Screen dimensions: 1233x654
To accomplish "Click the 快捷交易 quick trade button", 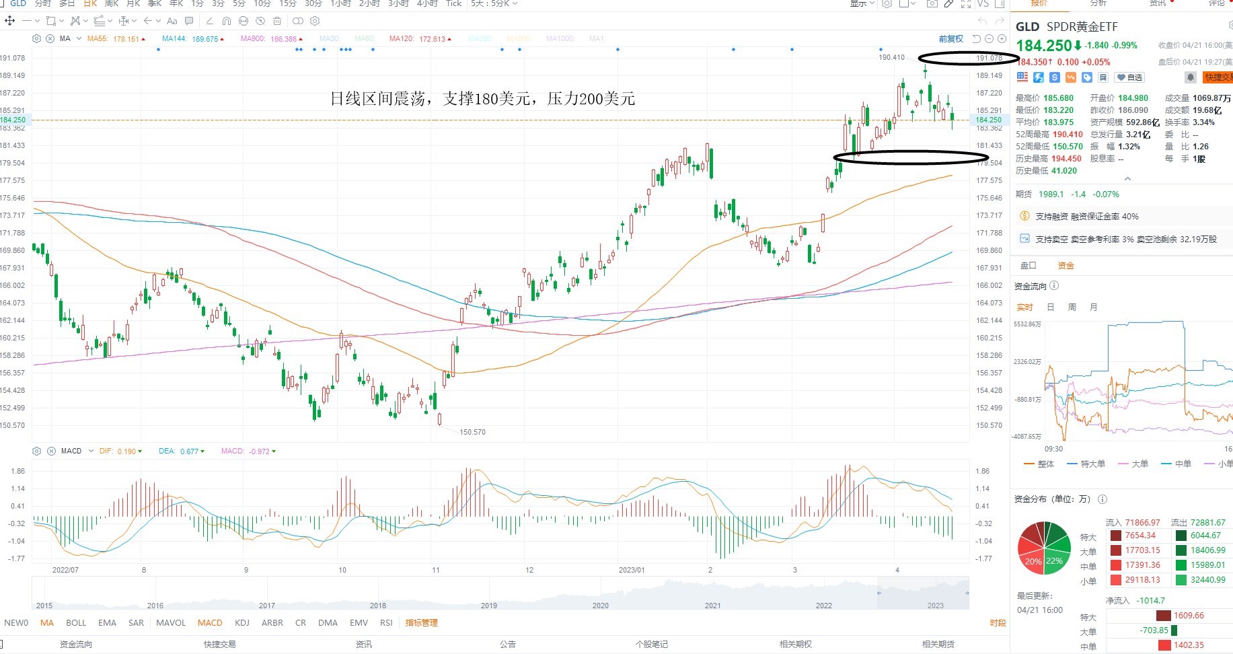I will coord(1218,77).
